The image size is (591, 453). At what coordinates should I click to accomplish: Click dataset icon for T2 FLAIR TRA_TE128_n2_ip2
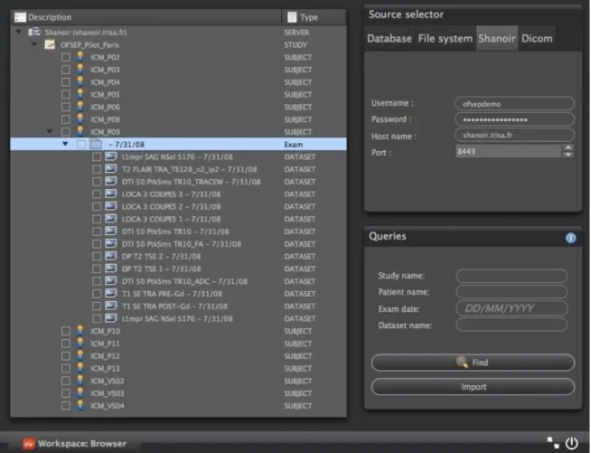(x=111, y=168)
